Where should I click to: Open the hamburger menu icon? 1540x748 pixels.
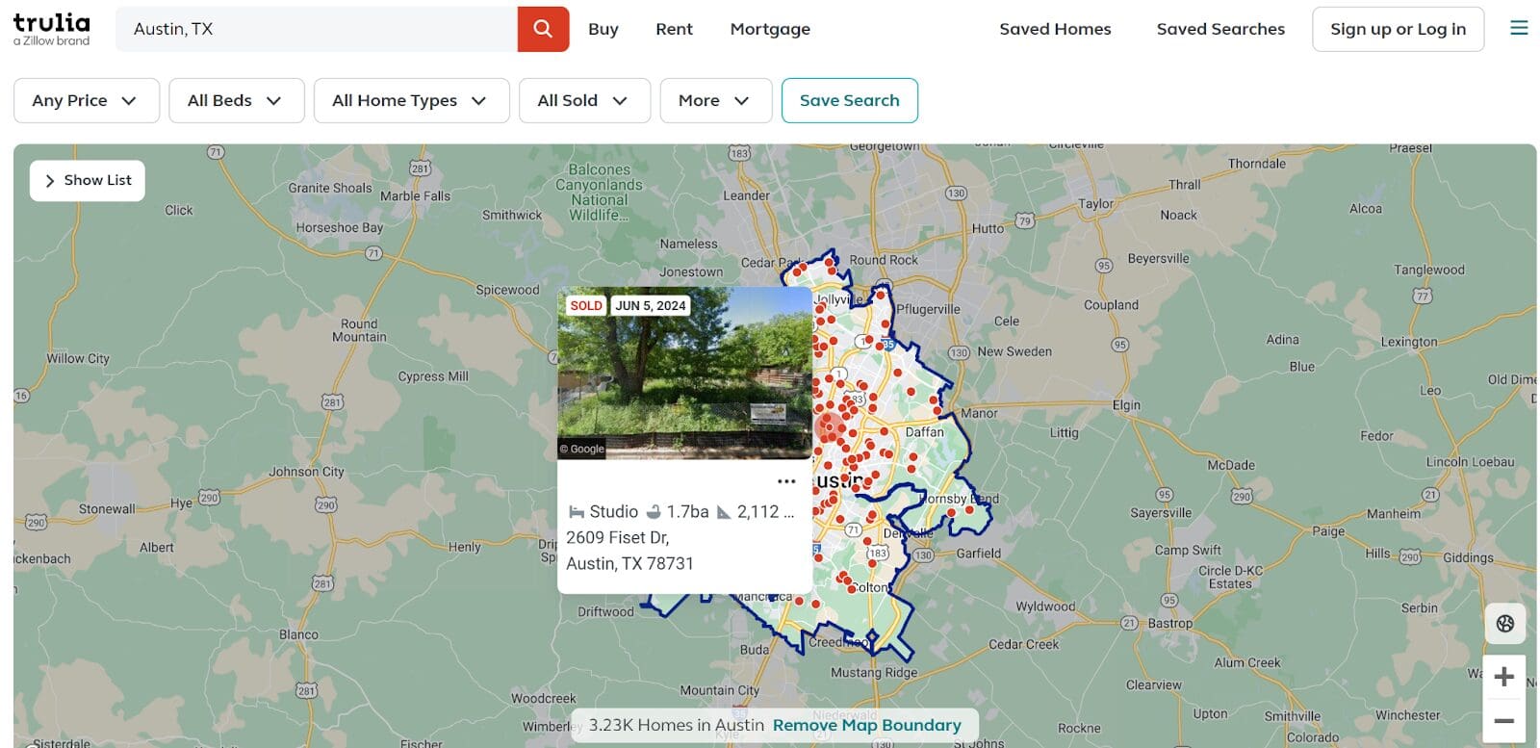[1519, 28]
